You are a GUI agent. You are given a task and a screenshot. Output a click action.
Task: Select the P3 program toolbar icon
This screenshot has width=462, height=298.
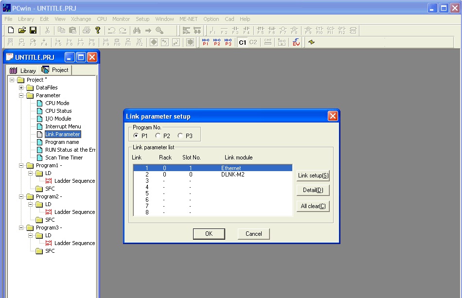tap(228, 42)
